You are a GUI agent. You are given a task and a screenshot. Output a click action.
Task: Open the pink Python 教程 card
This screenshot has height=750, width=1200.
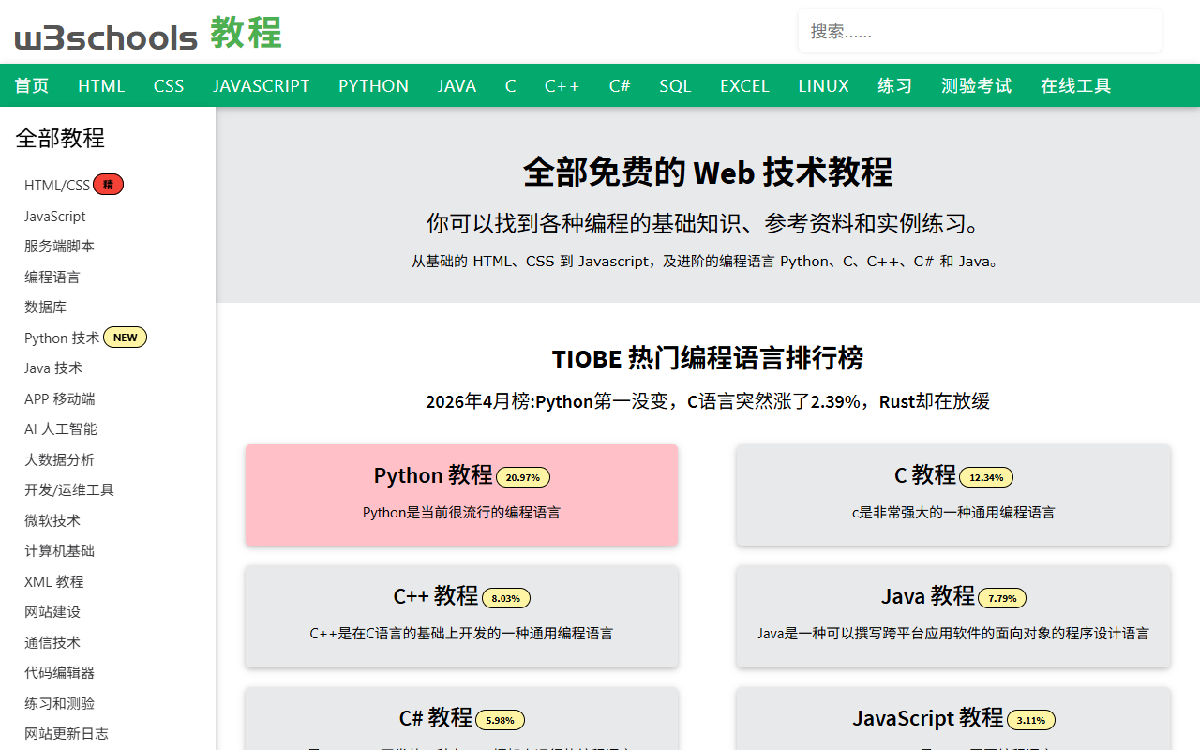pyautogui.click(x=461, y=494)
